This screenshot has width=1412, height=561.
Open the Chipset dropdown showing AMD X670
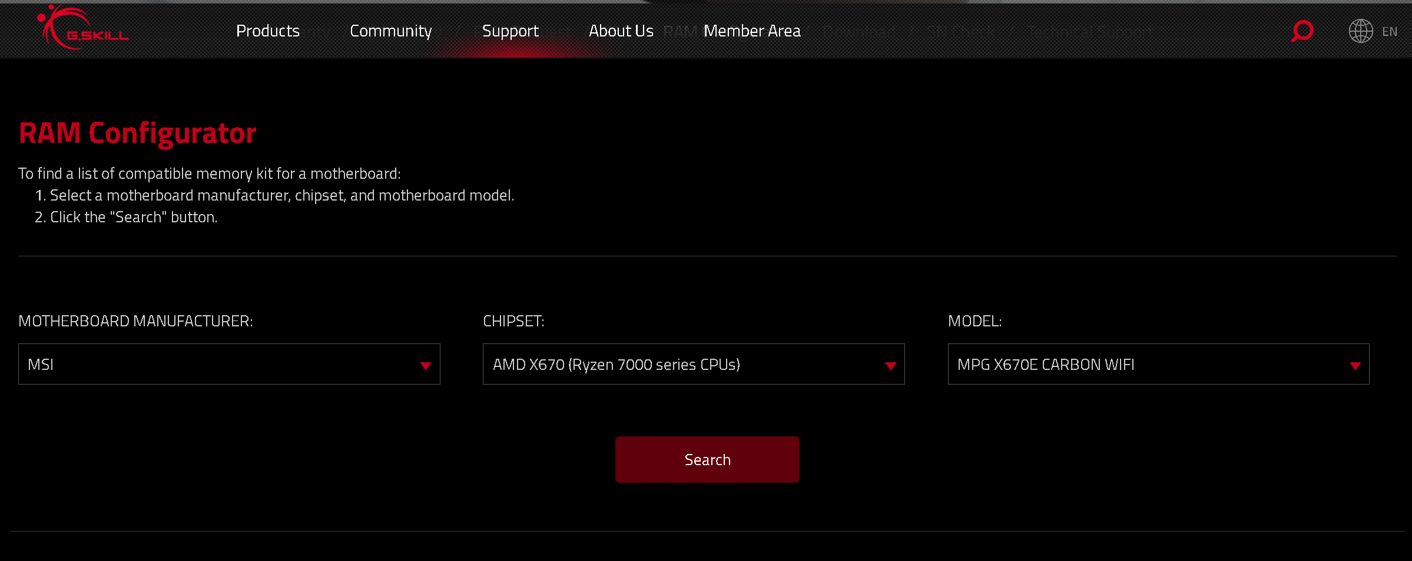(694, 364)
